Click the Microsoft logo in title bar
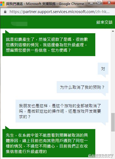This screenshot has width=115, height=159. pyautogui.click(x=2, y=4)
